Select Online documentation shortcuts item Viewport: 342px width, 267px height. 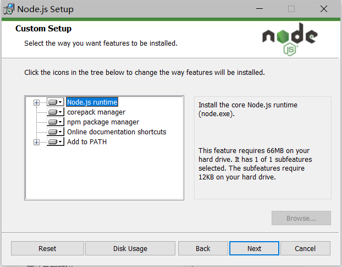[117, 132]
